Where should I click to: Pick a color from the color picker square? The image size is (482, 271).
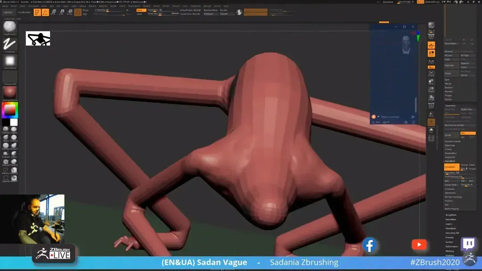(x=9, y=109)
